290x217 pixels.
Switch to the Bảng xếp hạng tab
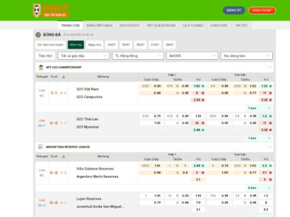[99, 25]
